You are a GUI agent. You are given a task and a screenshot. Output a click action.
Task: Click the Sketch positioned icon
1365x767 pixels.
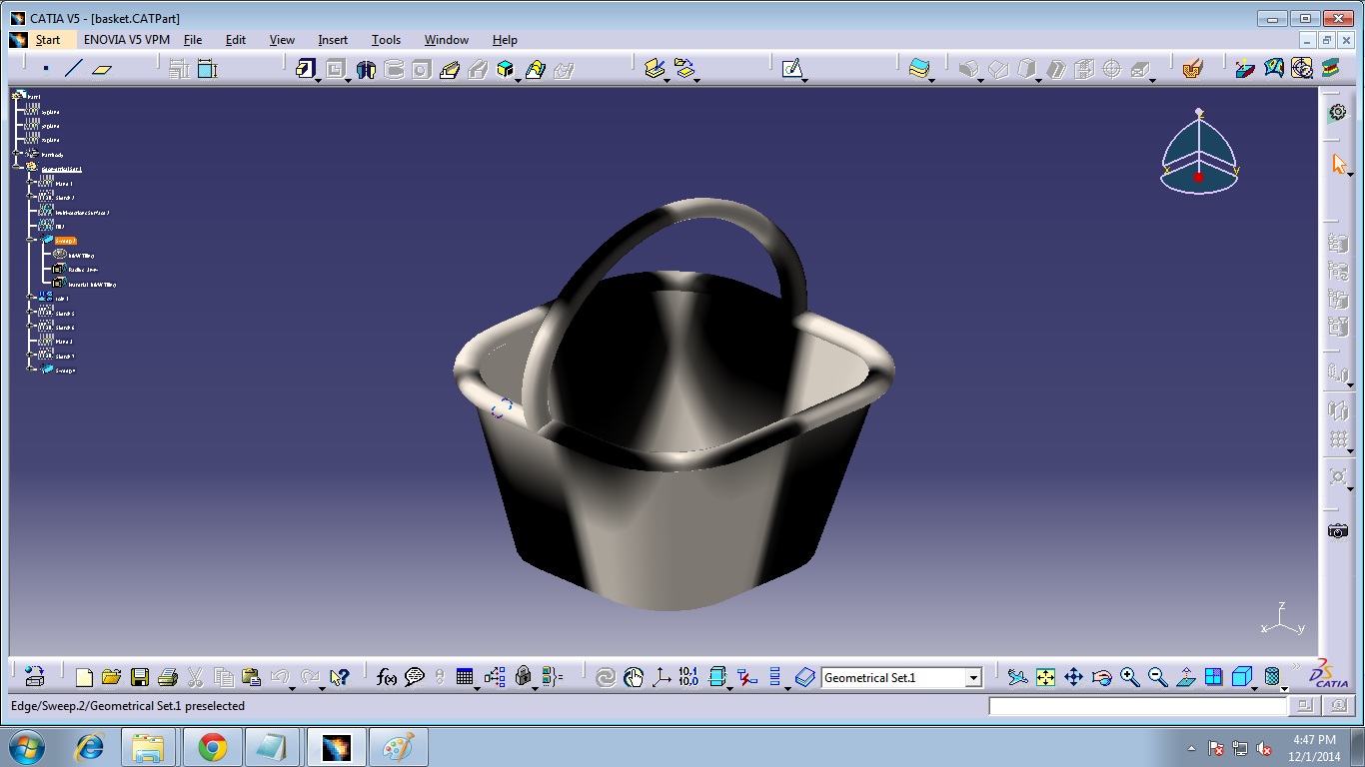tap(792, 69)
